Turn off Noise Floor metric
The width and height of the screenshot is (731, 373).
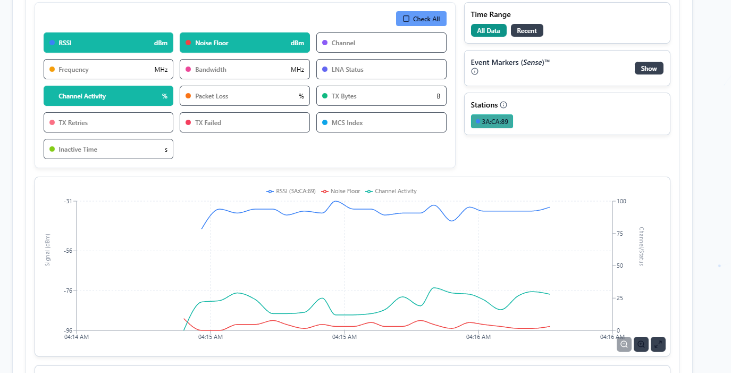pos(245,43)
